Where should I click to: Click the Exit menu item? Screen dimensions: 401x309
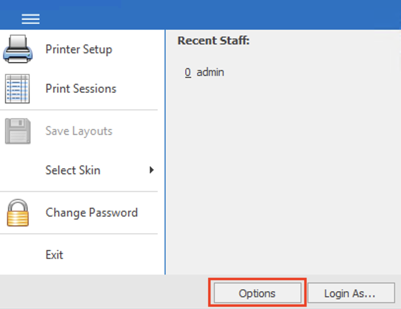point(54,254)
